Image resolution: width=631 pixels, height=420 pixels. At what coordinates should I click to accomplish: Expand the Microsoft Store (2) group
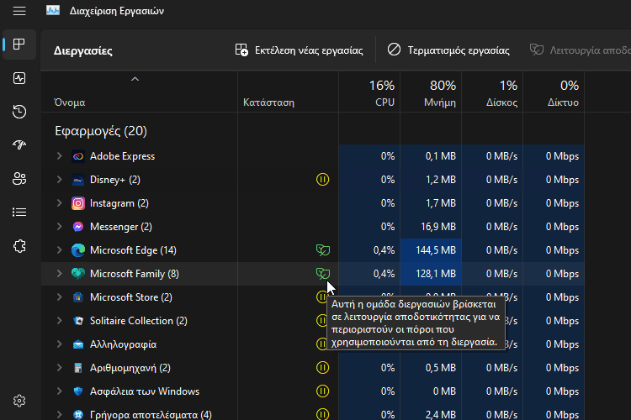[x=59, y=297]
